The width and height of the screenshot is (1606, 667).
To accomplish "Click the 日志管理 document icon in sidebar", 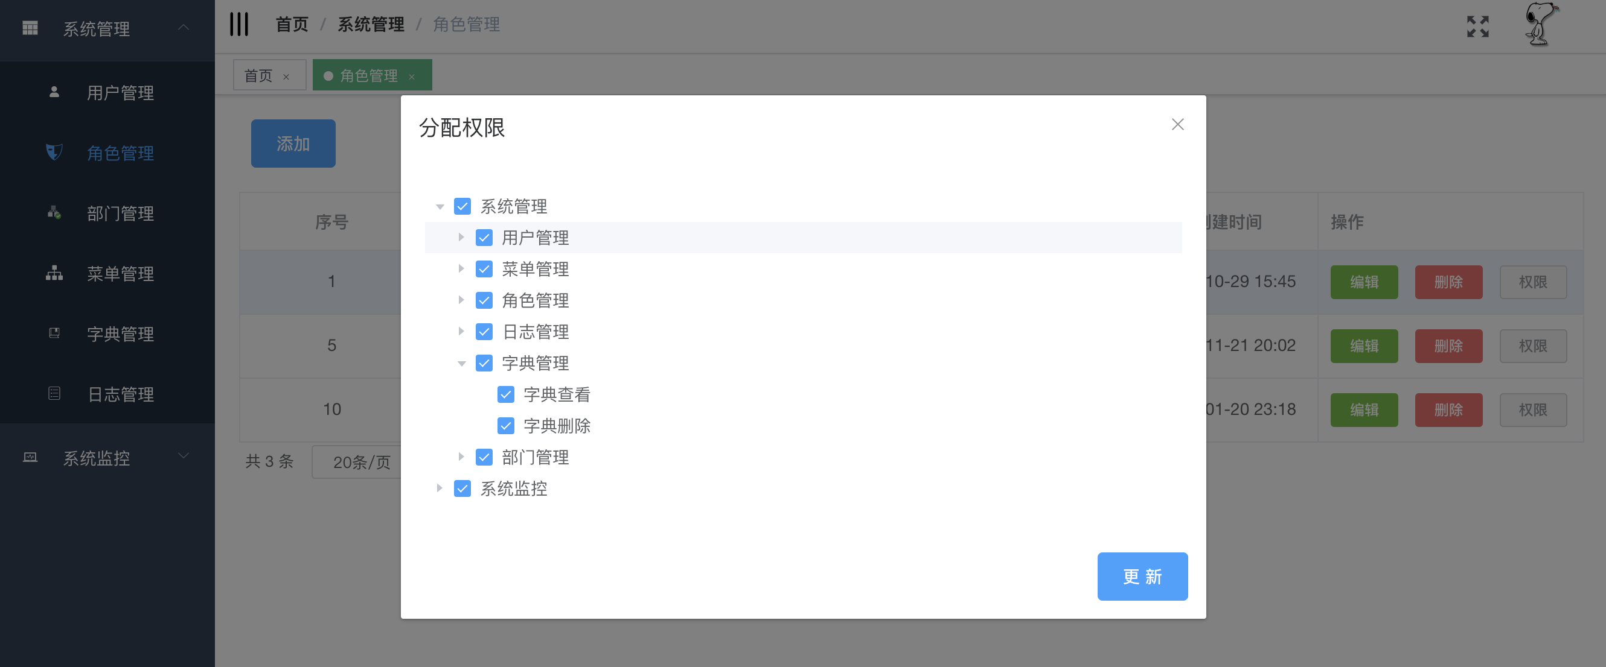I will tap(54, 394).
